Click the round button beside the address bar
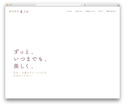125x106 pixels. (x=85, y=5)
